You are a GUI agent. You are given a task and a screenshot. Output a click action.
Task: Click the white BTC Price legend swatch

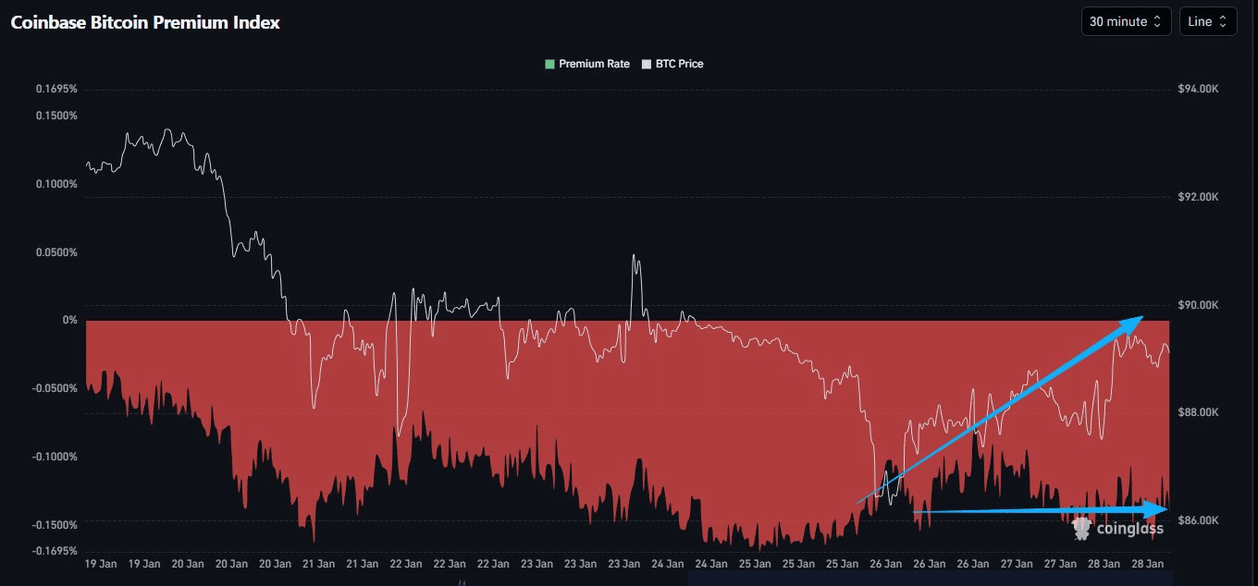pyautogui.click(x=646, y=64)
